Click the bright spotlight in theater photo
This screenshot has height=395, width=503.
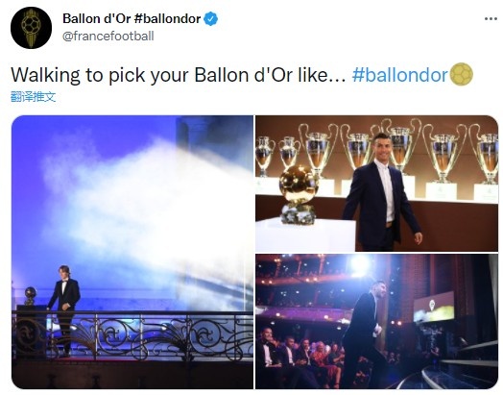point(359,265)
